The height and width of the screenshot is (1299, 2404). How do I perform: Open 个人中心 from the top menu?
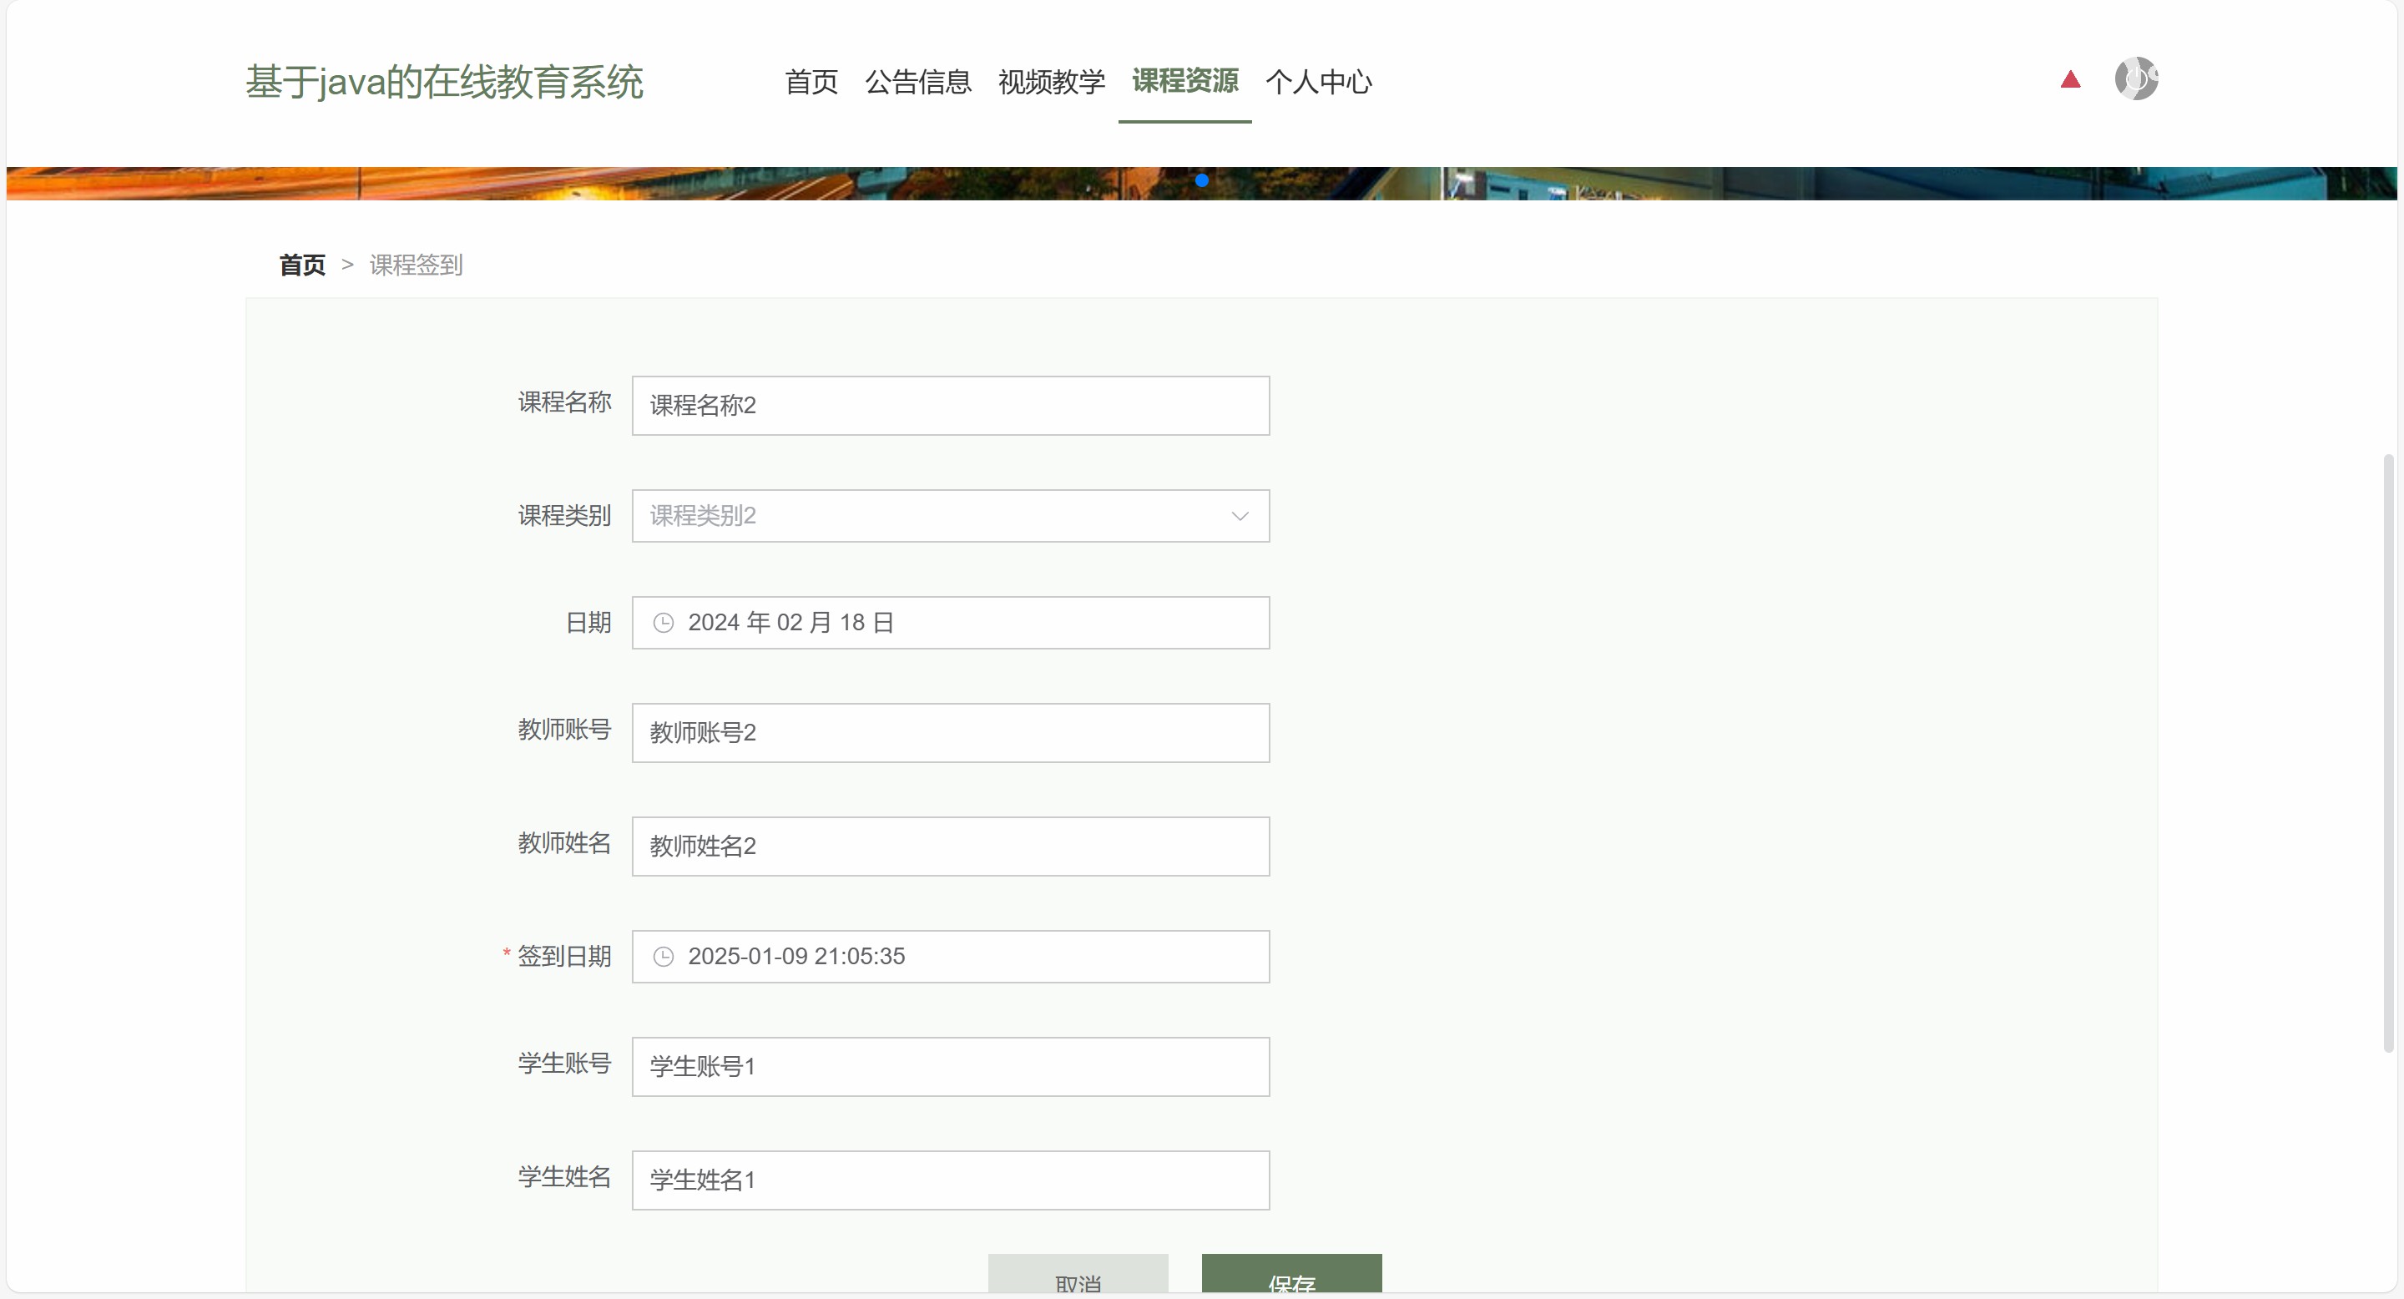pyautogui.click(x=1318, y=82)
